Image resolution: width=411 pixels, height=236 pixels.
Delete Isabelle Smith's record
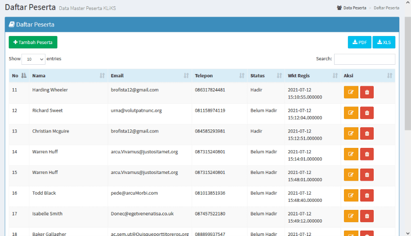coord(366,216)
